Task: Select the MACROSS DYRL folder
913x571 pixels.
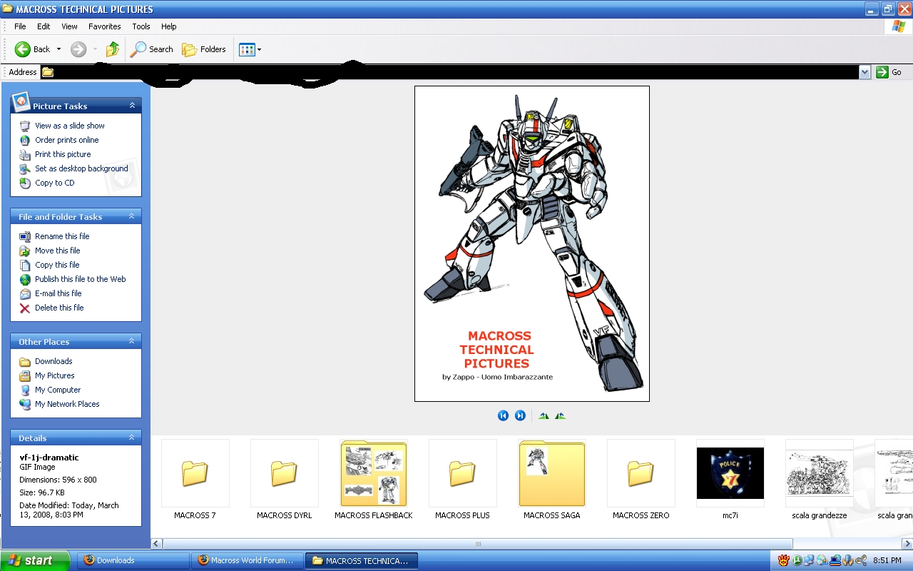Action: [x=284, y=479]
